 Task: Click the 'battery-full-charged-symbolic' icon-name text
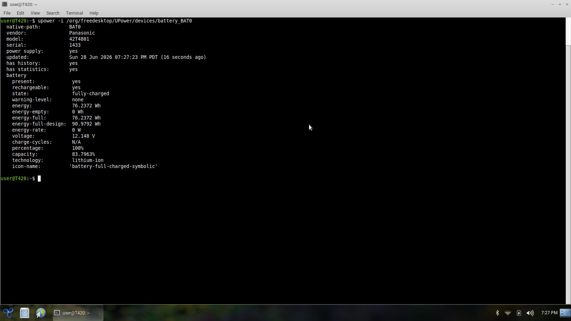[113, 166]
